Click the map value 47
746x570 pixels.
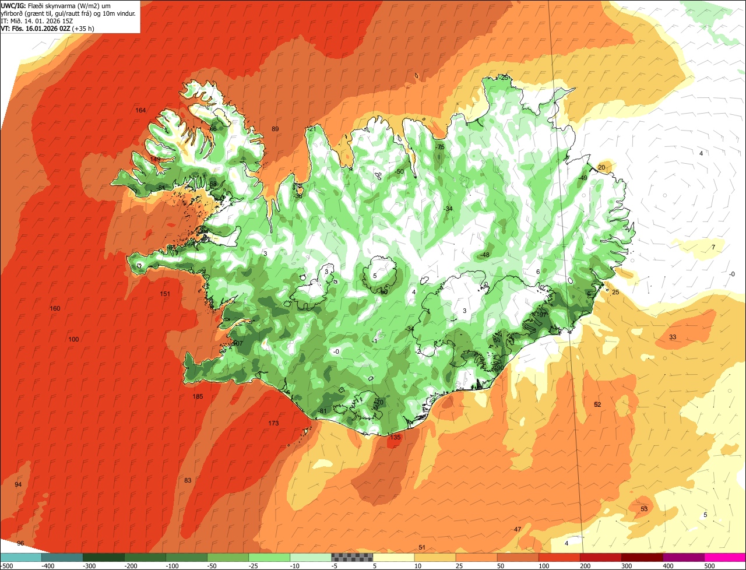point(518,529)
